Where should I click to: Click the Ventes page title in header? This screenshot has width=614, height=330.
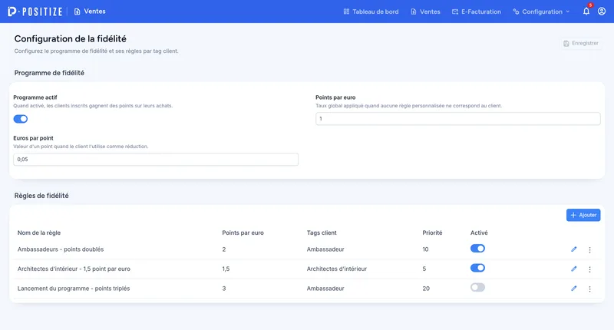90,12
